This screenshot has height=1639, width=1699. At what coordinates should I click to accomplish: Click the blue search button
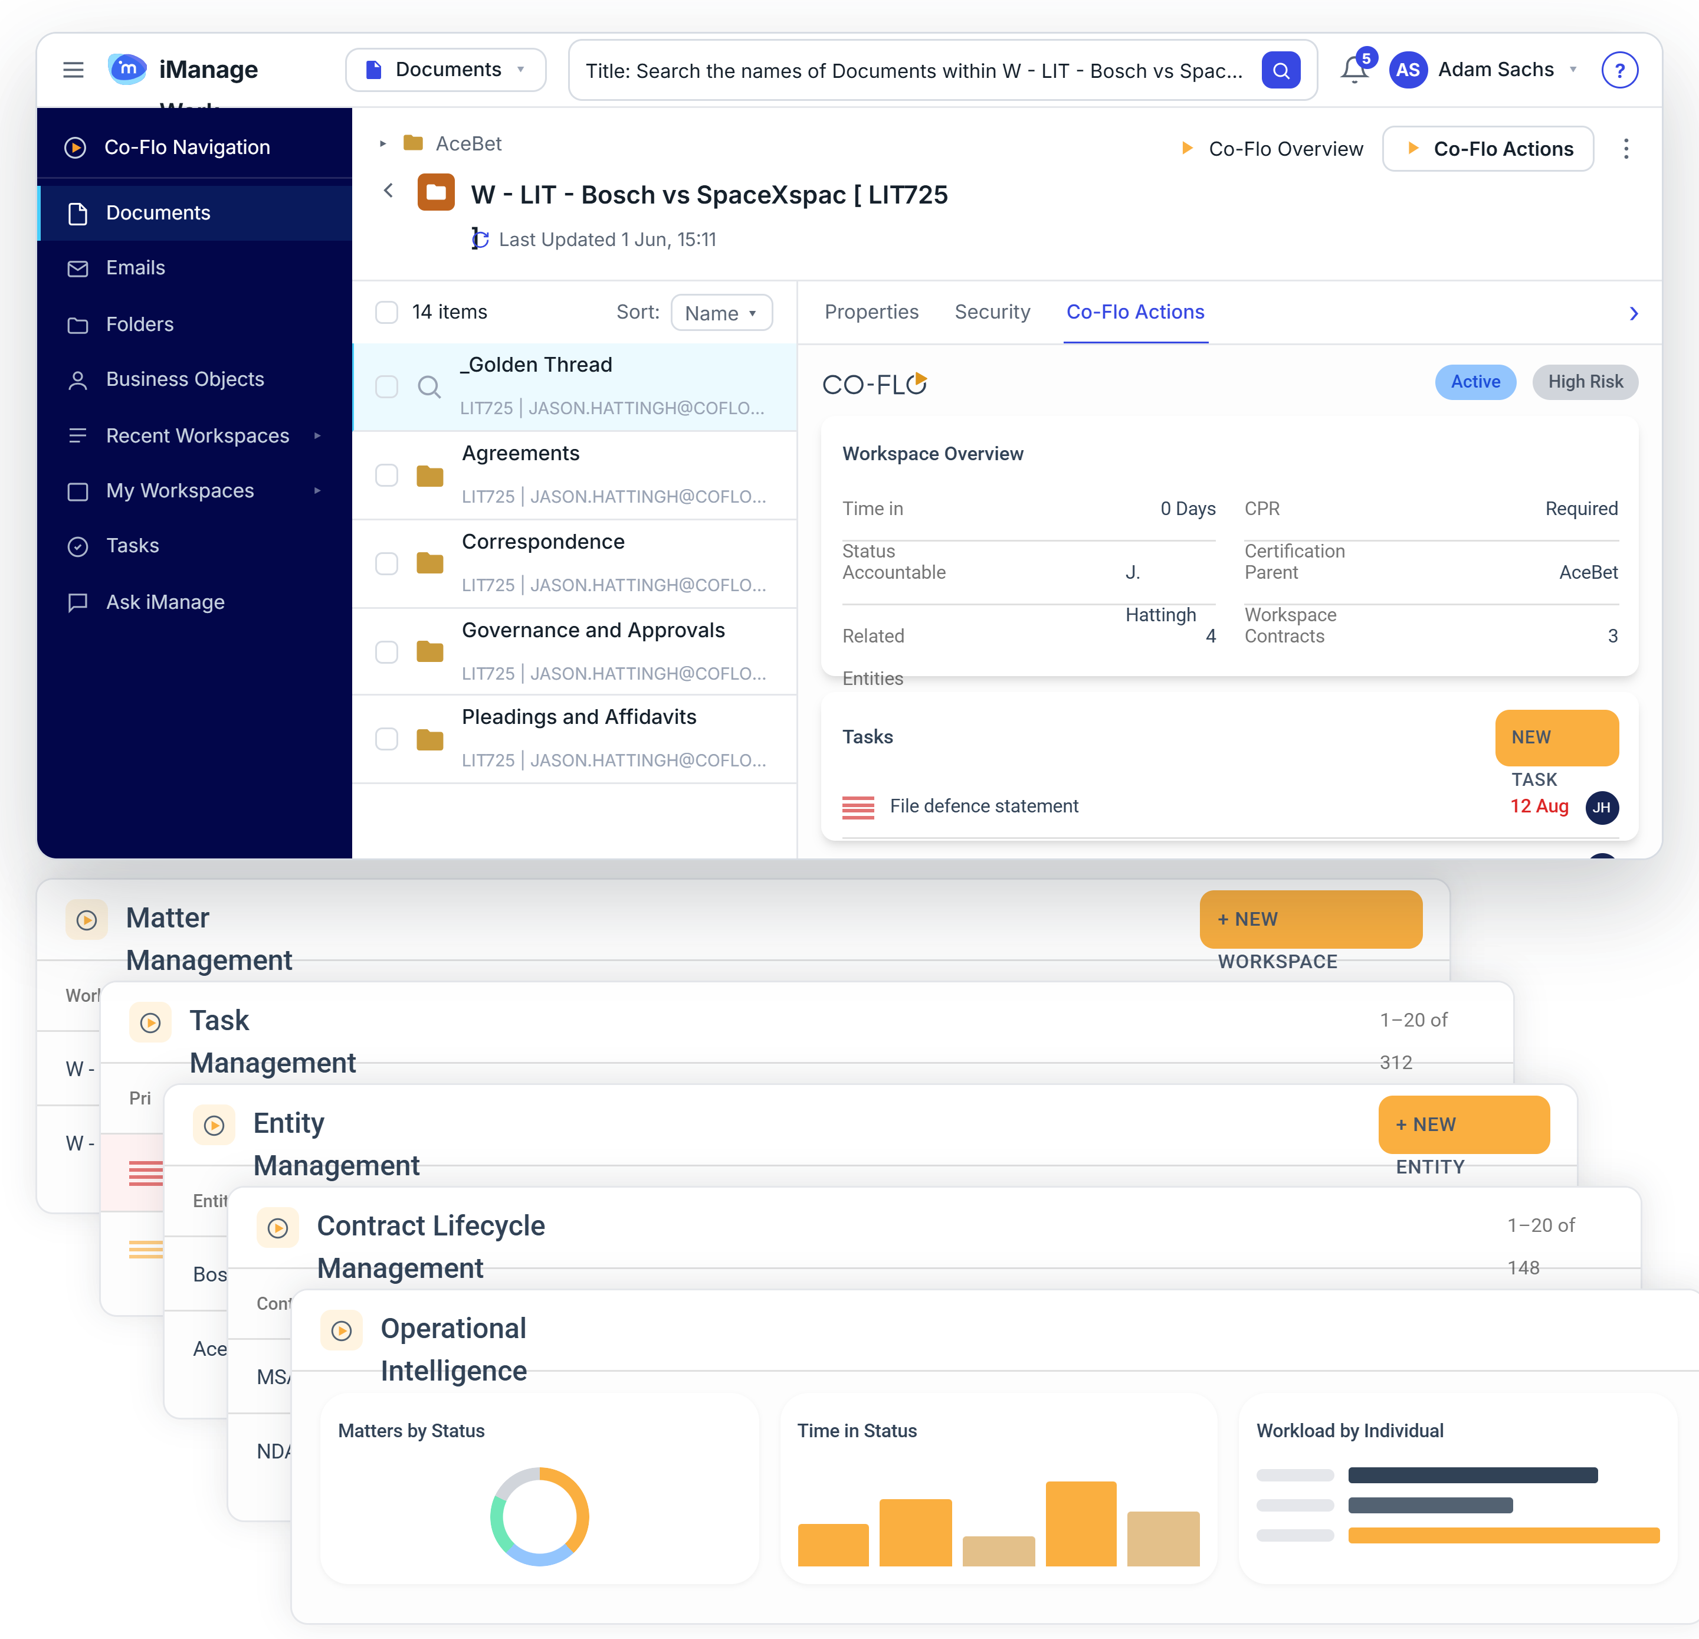pyautogui.click(x=1280, y=70)
